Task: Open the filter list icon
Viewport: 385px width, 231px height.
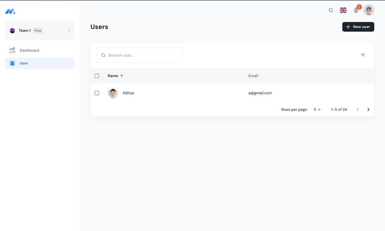Action: (x=363, y=55)
